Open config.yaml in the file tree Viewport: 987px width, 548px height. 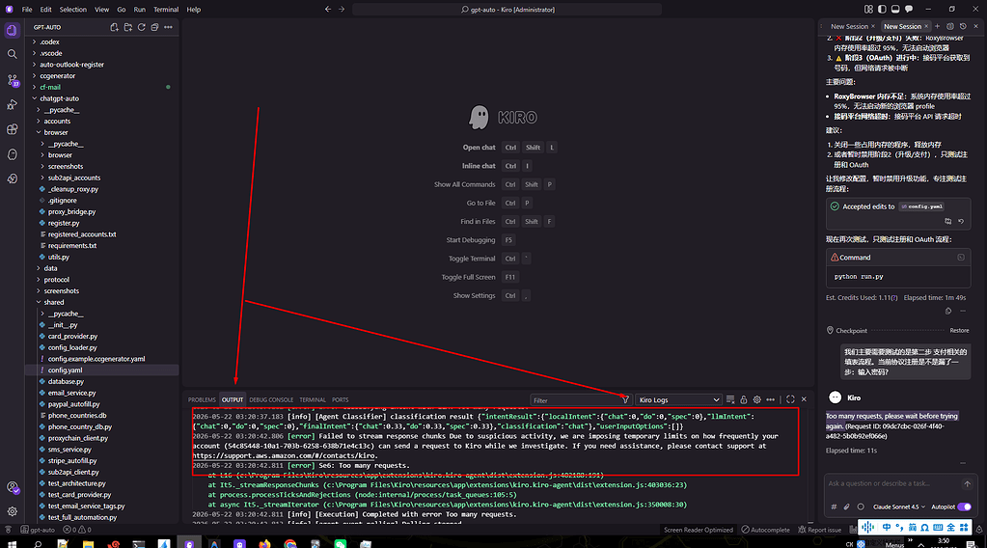(x=65, y=370)
